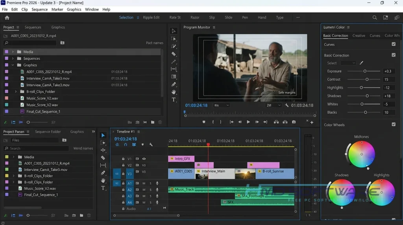Image resolution: width=403 pixels, height=225 pixels.
Task: Click the Interview_Main clip in timeline
Action: click(215, 173)
